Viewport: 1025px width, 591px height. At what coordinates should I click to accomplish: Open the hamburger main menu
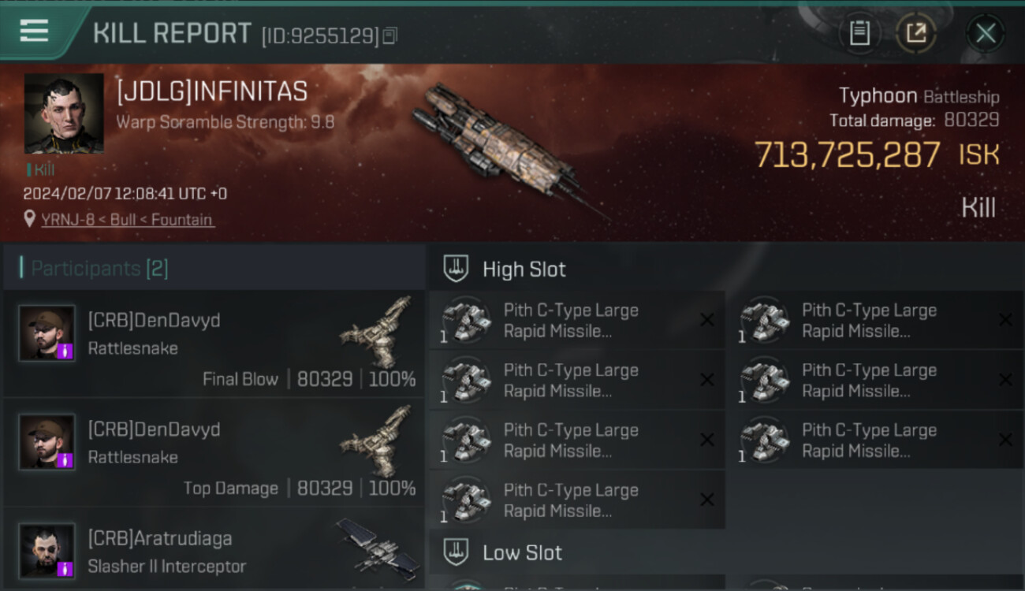coord(34,31)
